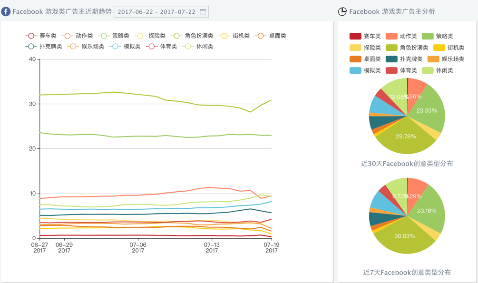Screen dimensions: 478x283
Task: Click the pie chart analysis header icon
Action: point(342,11)
